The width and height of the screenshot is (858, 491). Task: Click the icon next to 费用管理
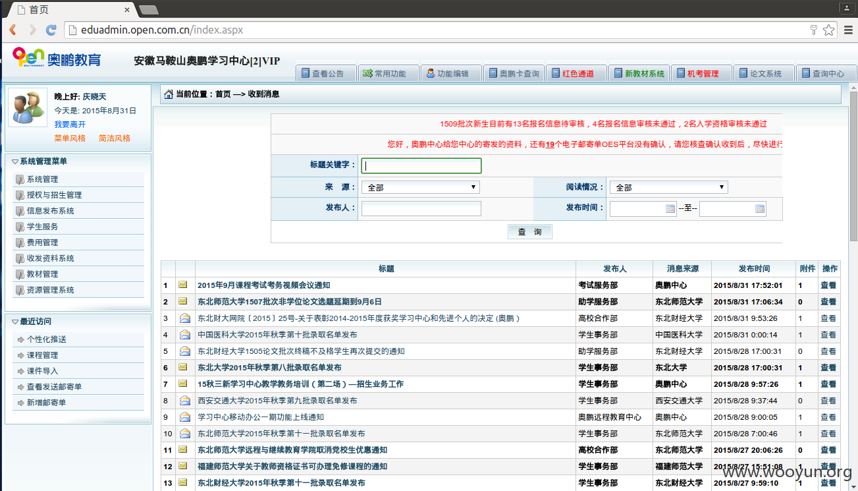(20, 243)
